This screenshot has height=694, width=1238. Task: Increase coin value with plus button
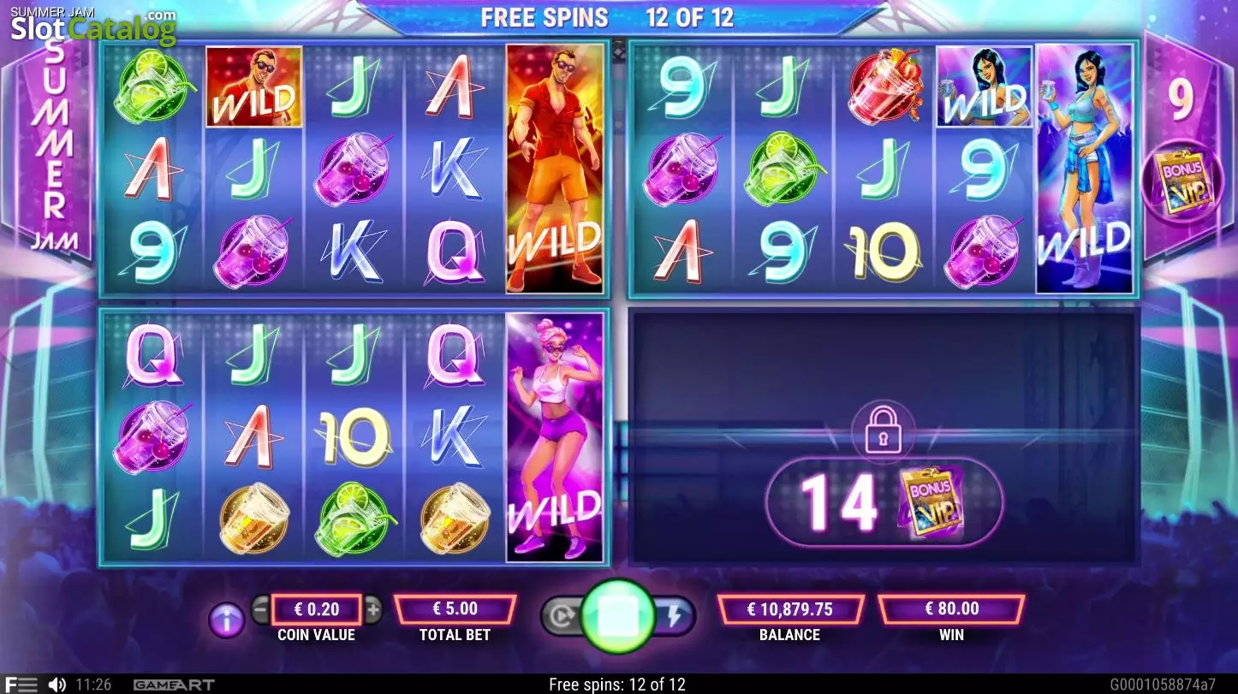[372, 610]
